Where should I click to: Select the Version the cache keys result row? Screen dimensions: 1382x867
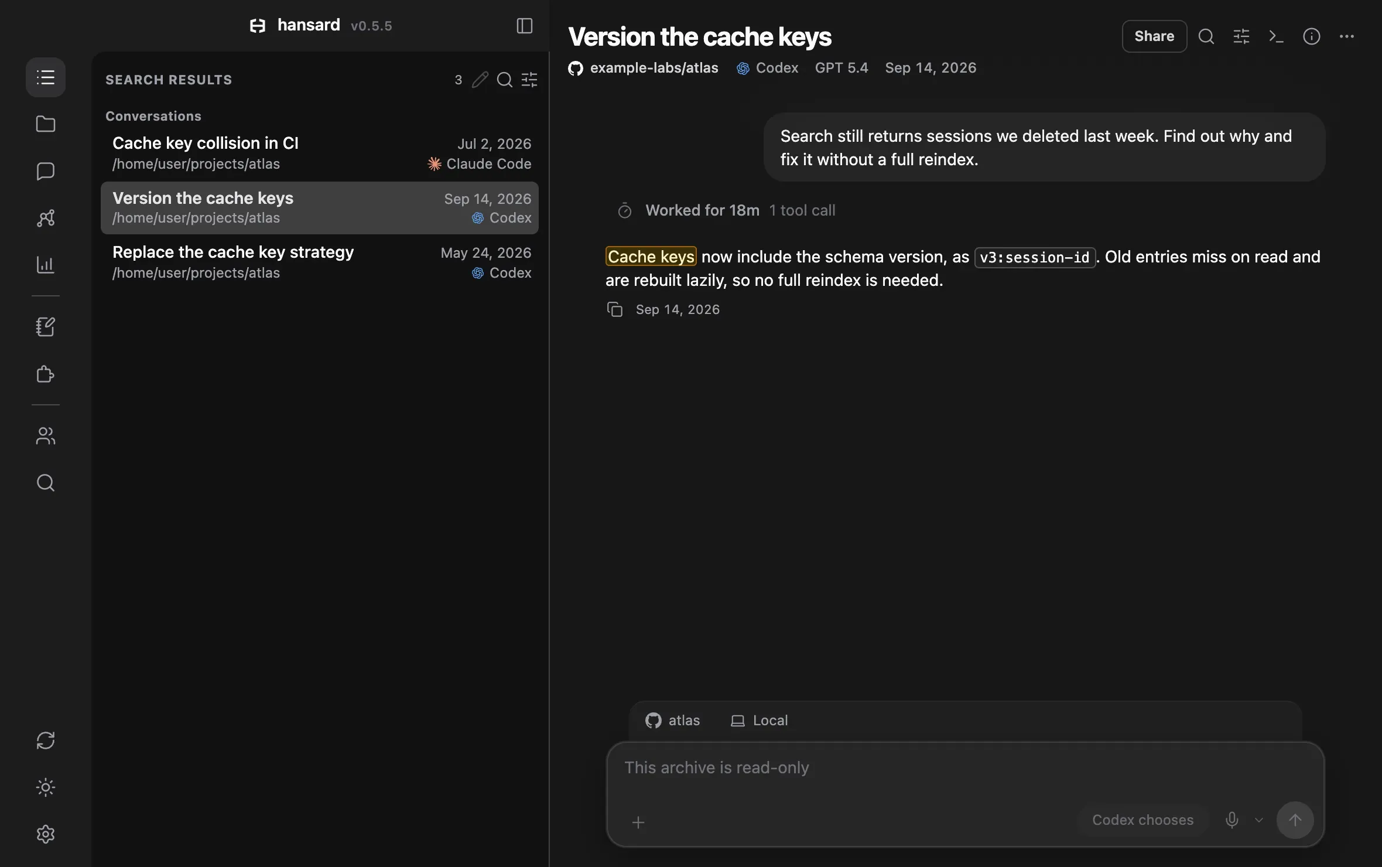tap(320, 208)
